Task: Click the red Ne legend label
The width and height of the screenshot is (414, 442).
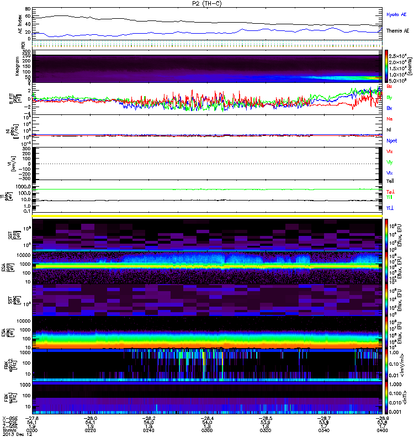Action: coord(390,119)
